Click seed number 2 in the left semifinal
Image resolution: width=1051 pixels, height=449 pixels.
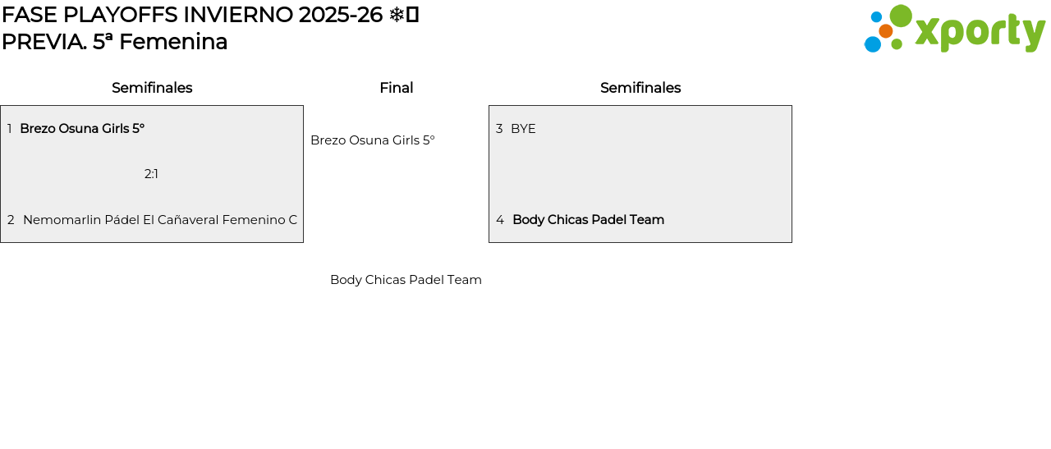(11, 220)
